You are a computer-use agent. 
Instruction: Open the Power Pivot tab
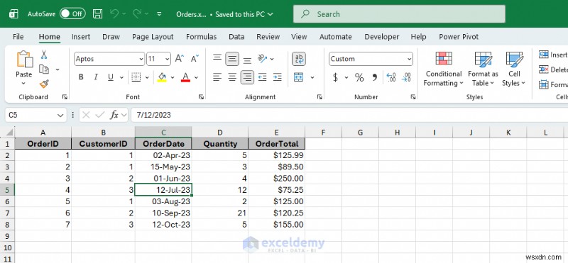(x=459, y=37)
